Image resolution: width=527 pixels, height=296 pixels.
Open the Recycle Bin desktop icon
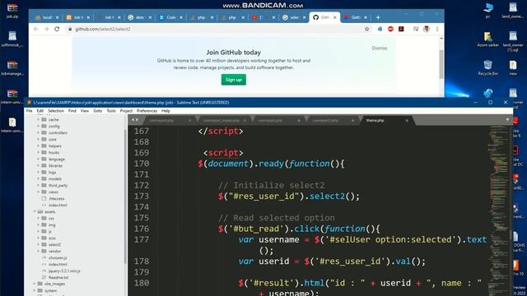(488, 67)
